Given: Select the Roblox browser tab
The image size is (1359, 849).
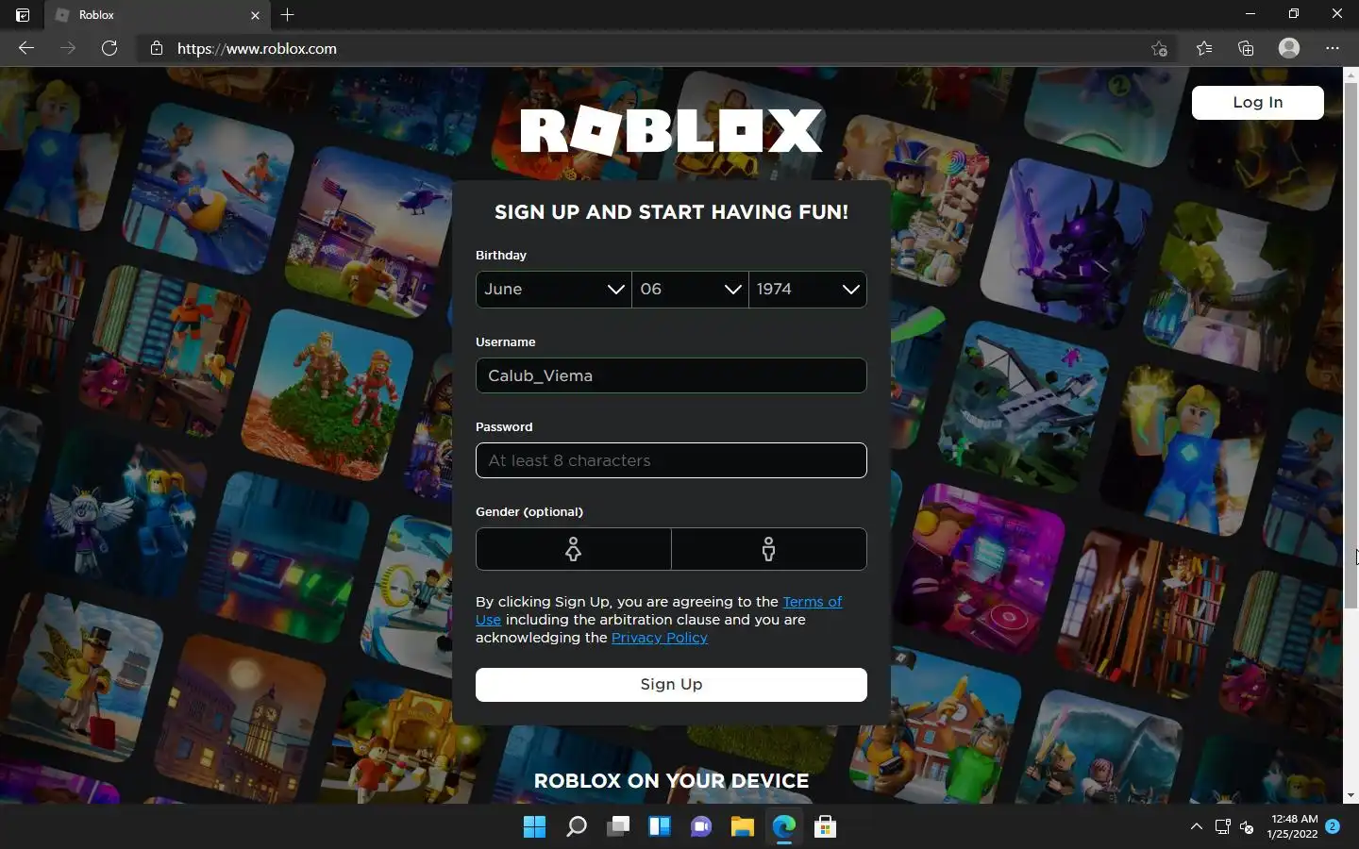Looking at the screenshot, I should pos(158,15).
